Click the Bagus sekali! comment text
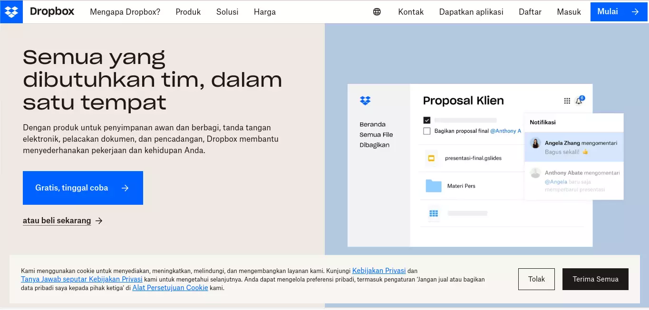Screen dimensions: 649x310 (562, 152)
